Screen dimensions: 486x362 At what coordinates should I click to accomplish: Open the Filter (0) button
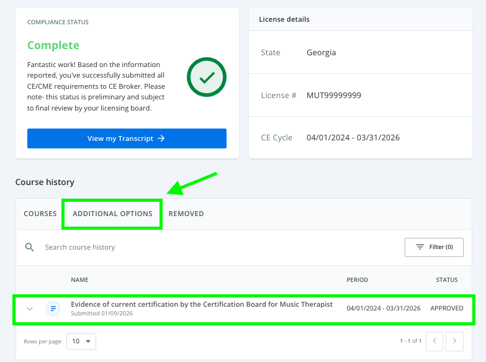pos(434,247)
